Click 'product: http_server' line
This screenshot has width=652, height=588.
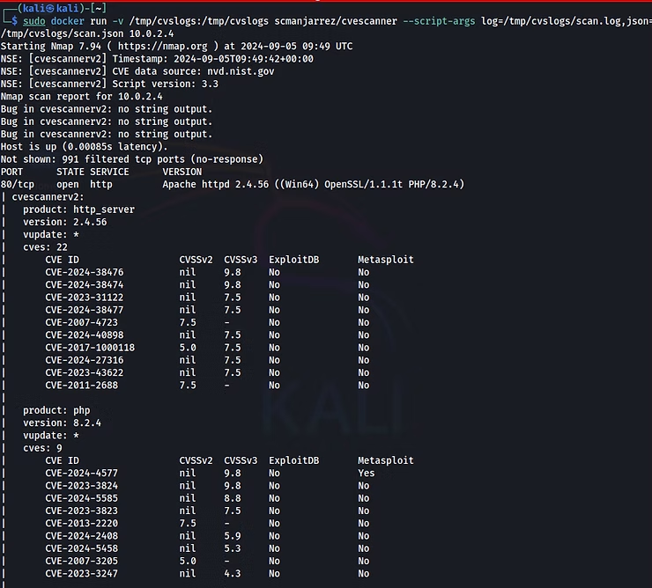(x=78, y=209)
